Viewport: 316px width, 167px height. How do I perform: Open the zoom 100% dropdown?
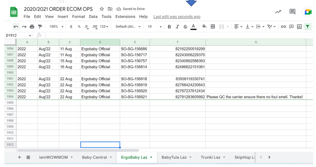click(56, 26)
